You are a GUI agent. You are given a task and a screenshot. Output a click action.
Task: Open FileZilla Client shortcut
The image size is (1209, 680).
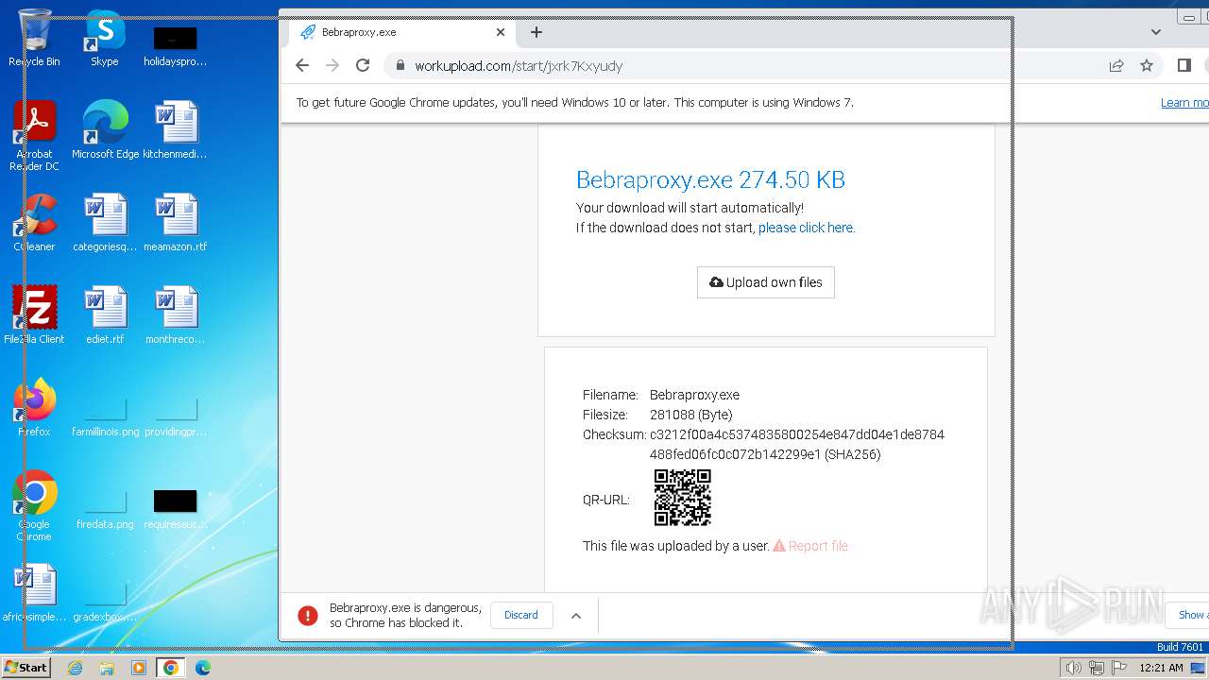(x=34, y=314)
